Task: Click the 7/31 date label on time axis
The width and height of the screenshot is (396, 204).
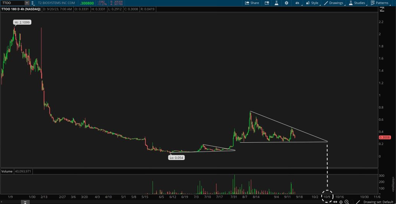Action: pyautogui.click(x=234, y=197)
